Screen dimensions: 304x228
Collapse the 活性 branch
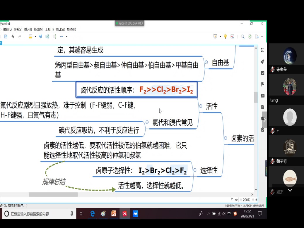coord(201,106)
